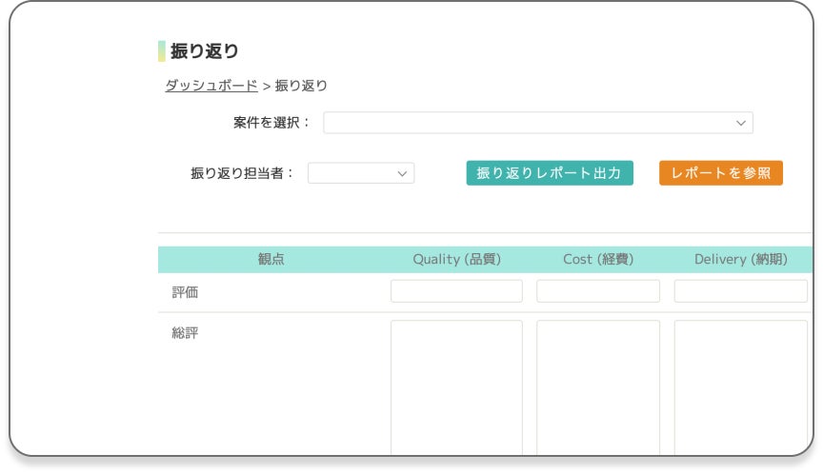This screenshot has width=823, height=474.
Task: Click the Cost (経費) column header
Action: click(598, 260)
